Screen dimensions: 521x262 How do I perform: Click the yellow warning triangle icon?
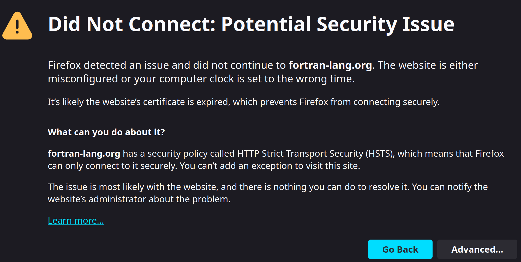tap(17, 26)
